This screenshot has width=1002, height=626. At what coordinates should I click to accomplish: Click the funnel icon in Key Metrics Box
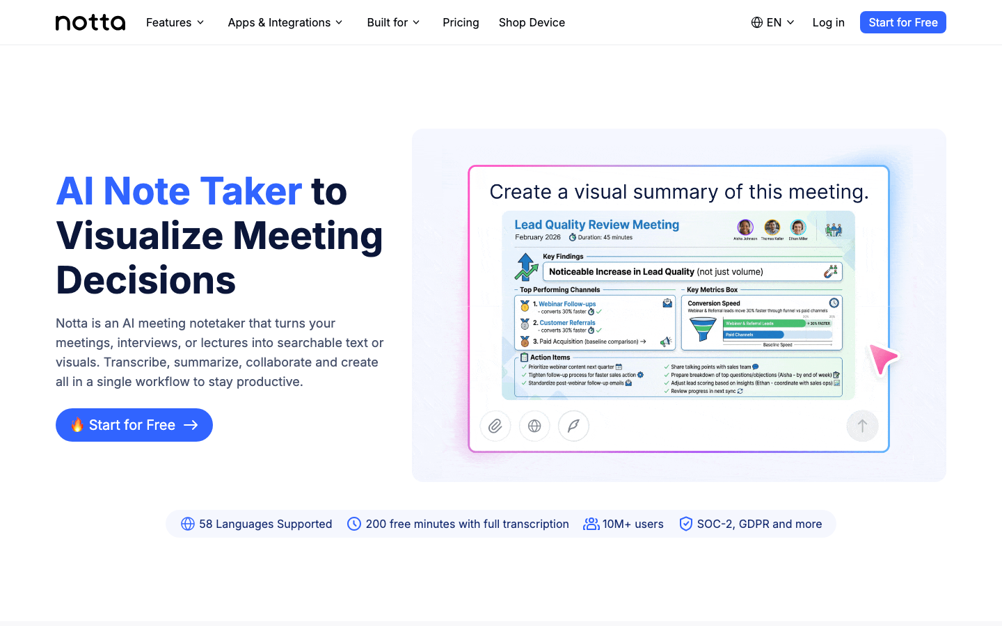coord(703,329)
